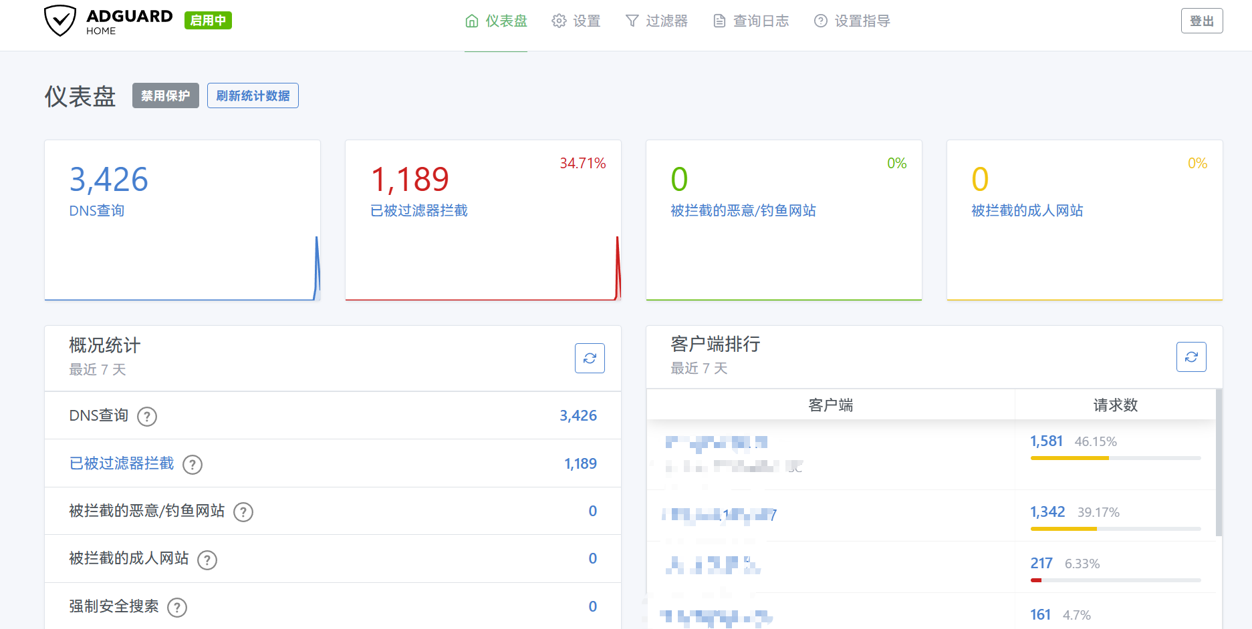Click the document icon beside 查询日志
Image resolution: width=1252 pixels, height=629 pixels.
coord(719,21)
